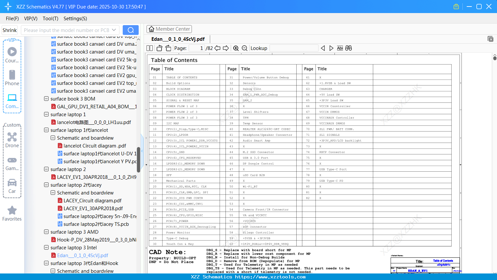
Task: Select the Computer sidebar category
Action: pos(12,101)
